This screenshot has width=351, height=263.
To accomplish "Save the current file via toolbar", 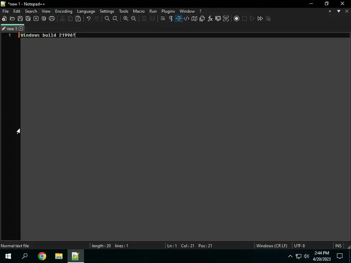I will click(x=20, y=18).
